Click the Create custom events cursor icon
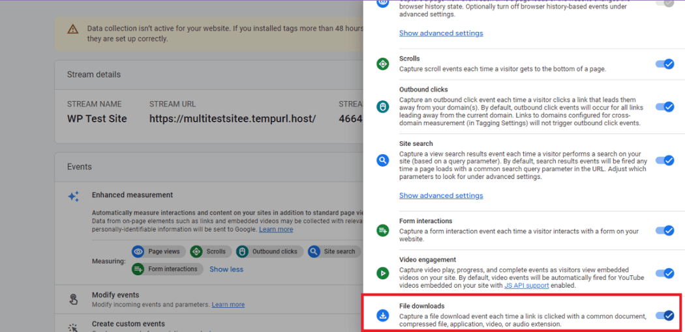 point(73,327)
